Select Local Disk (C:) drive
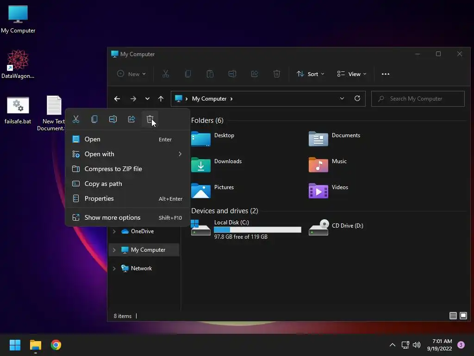 [x=246, y=229]
